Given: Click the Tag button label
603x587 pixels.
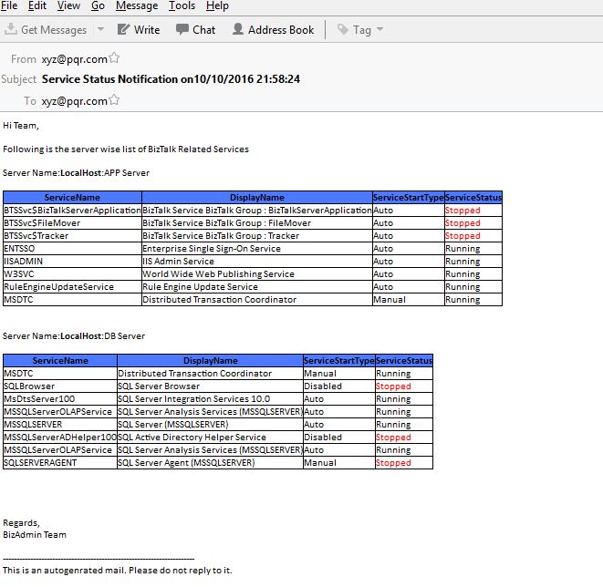Looking at the screenshot, I should tap(362, 30).
